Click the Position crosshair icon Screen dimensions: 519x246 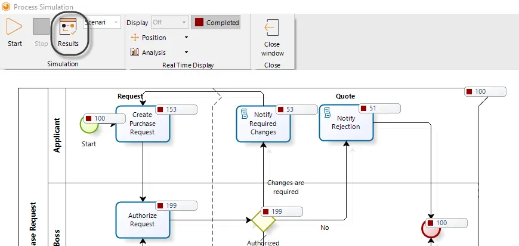135,38
